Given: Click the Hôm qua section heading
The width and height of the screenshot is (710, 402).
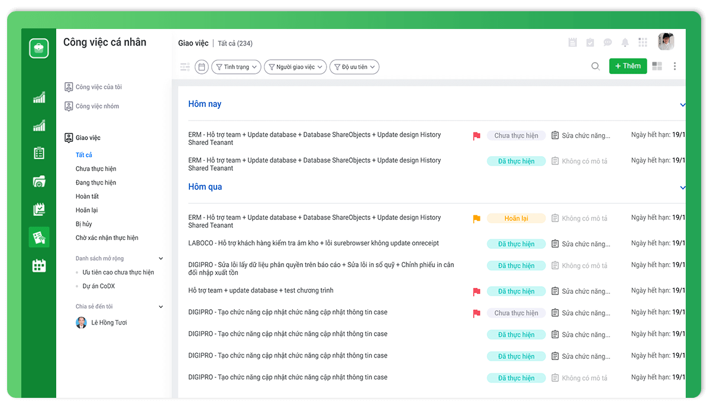Looking at the screenshot, I should 205,187.
